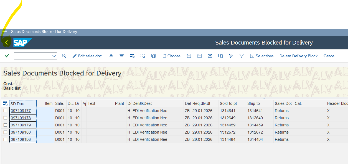
Task: Open sales document link 397109178
Action: [x=21, y=118]
